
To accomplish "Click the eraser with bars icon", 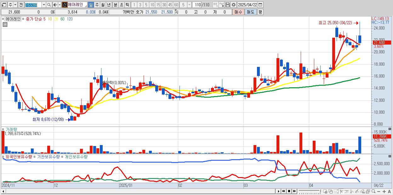I will pyautogui.click(x=362, y=191).
